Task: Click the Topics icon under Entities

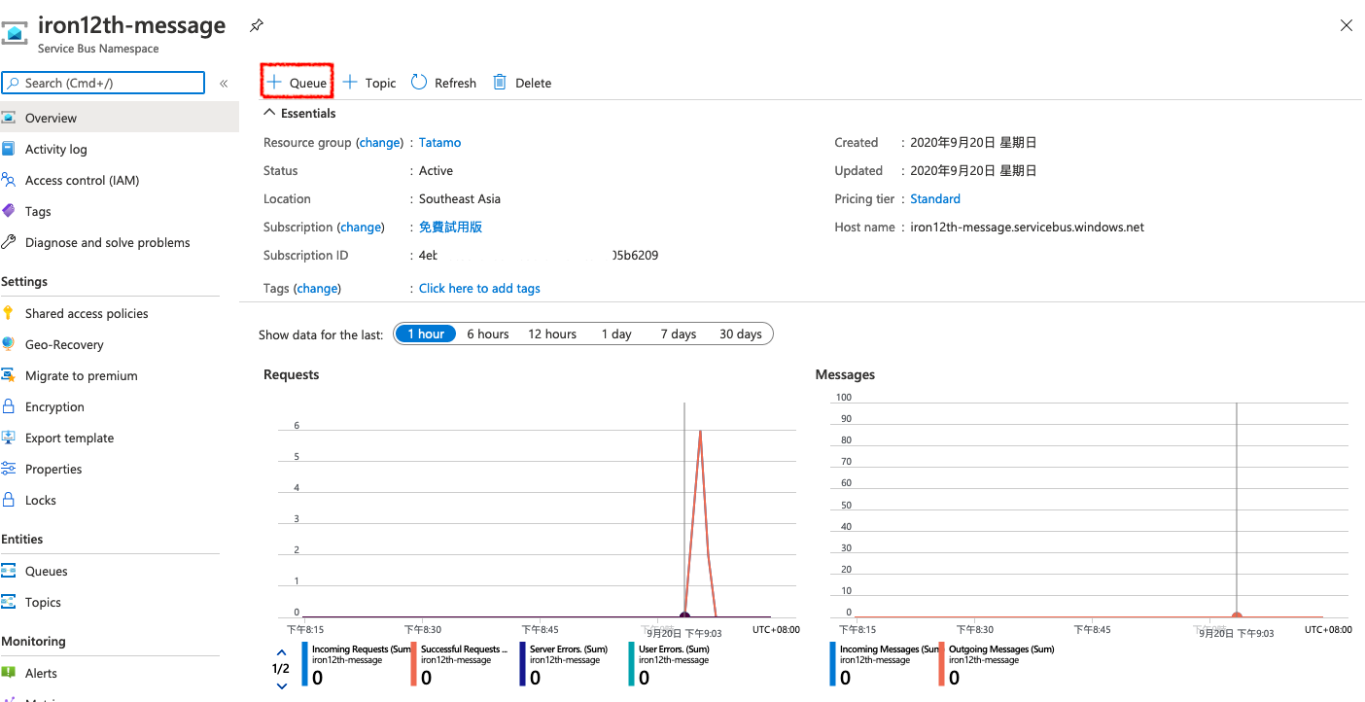Action: 9,602
